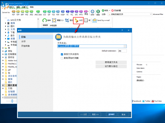The width and height of the screenshot is (165, 123).
Task: Select JPEG 2000 conversion format
Action: (x=38, y=13)
